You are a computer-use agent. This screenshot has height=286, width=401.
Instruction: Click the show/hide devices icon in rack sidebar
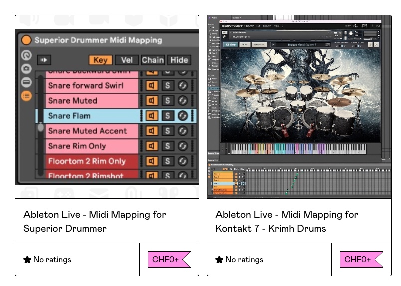pyautogui.click(x=26, y=82)
